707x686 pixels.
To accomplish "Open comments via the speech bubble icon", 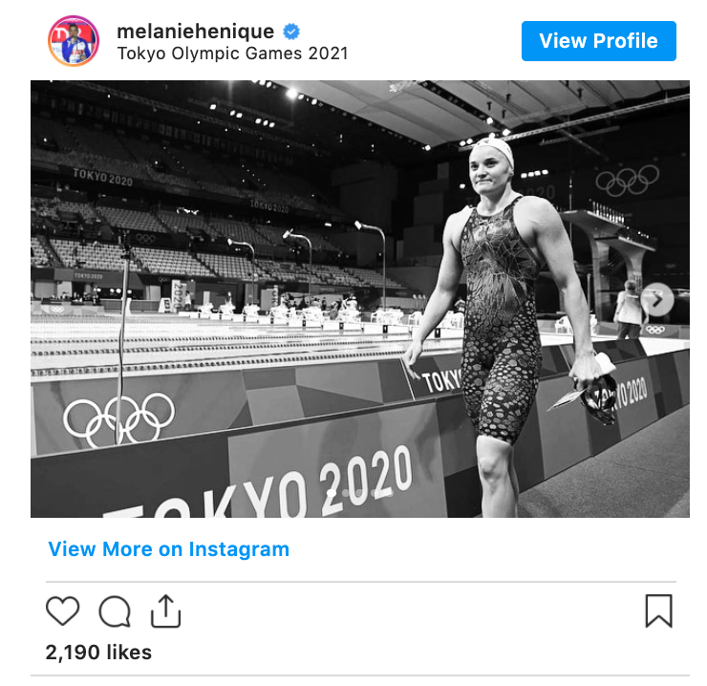I will (x=115, y=611).
